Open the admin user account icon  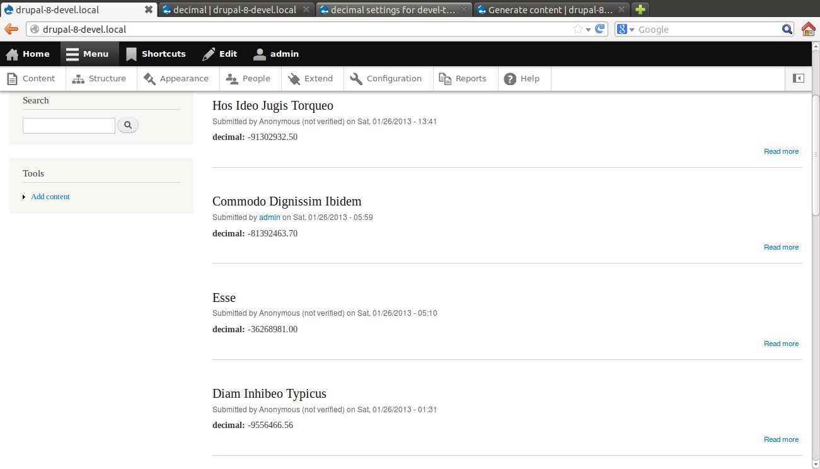(258, 54)
